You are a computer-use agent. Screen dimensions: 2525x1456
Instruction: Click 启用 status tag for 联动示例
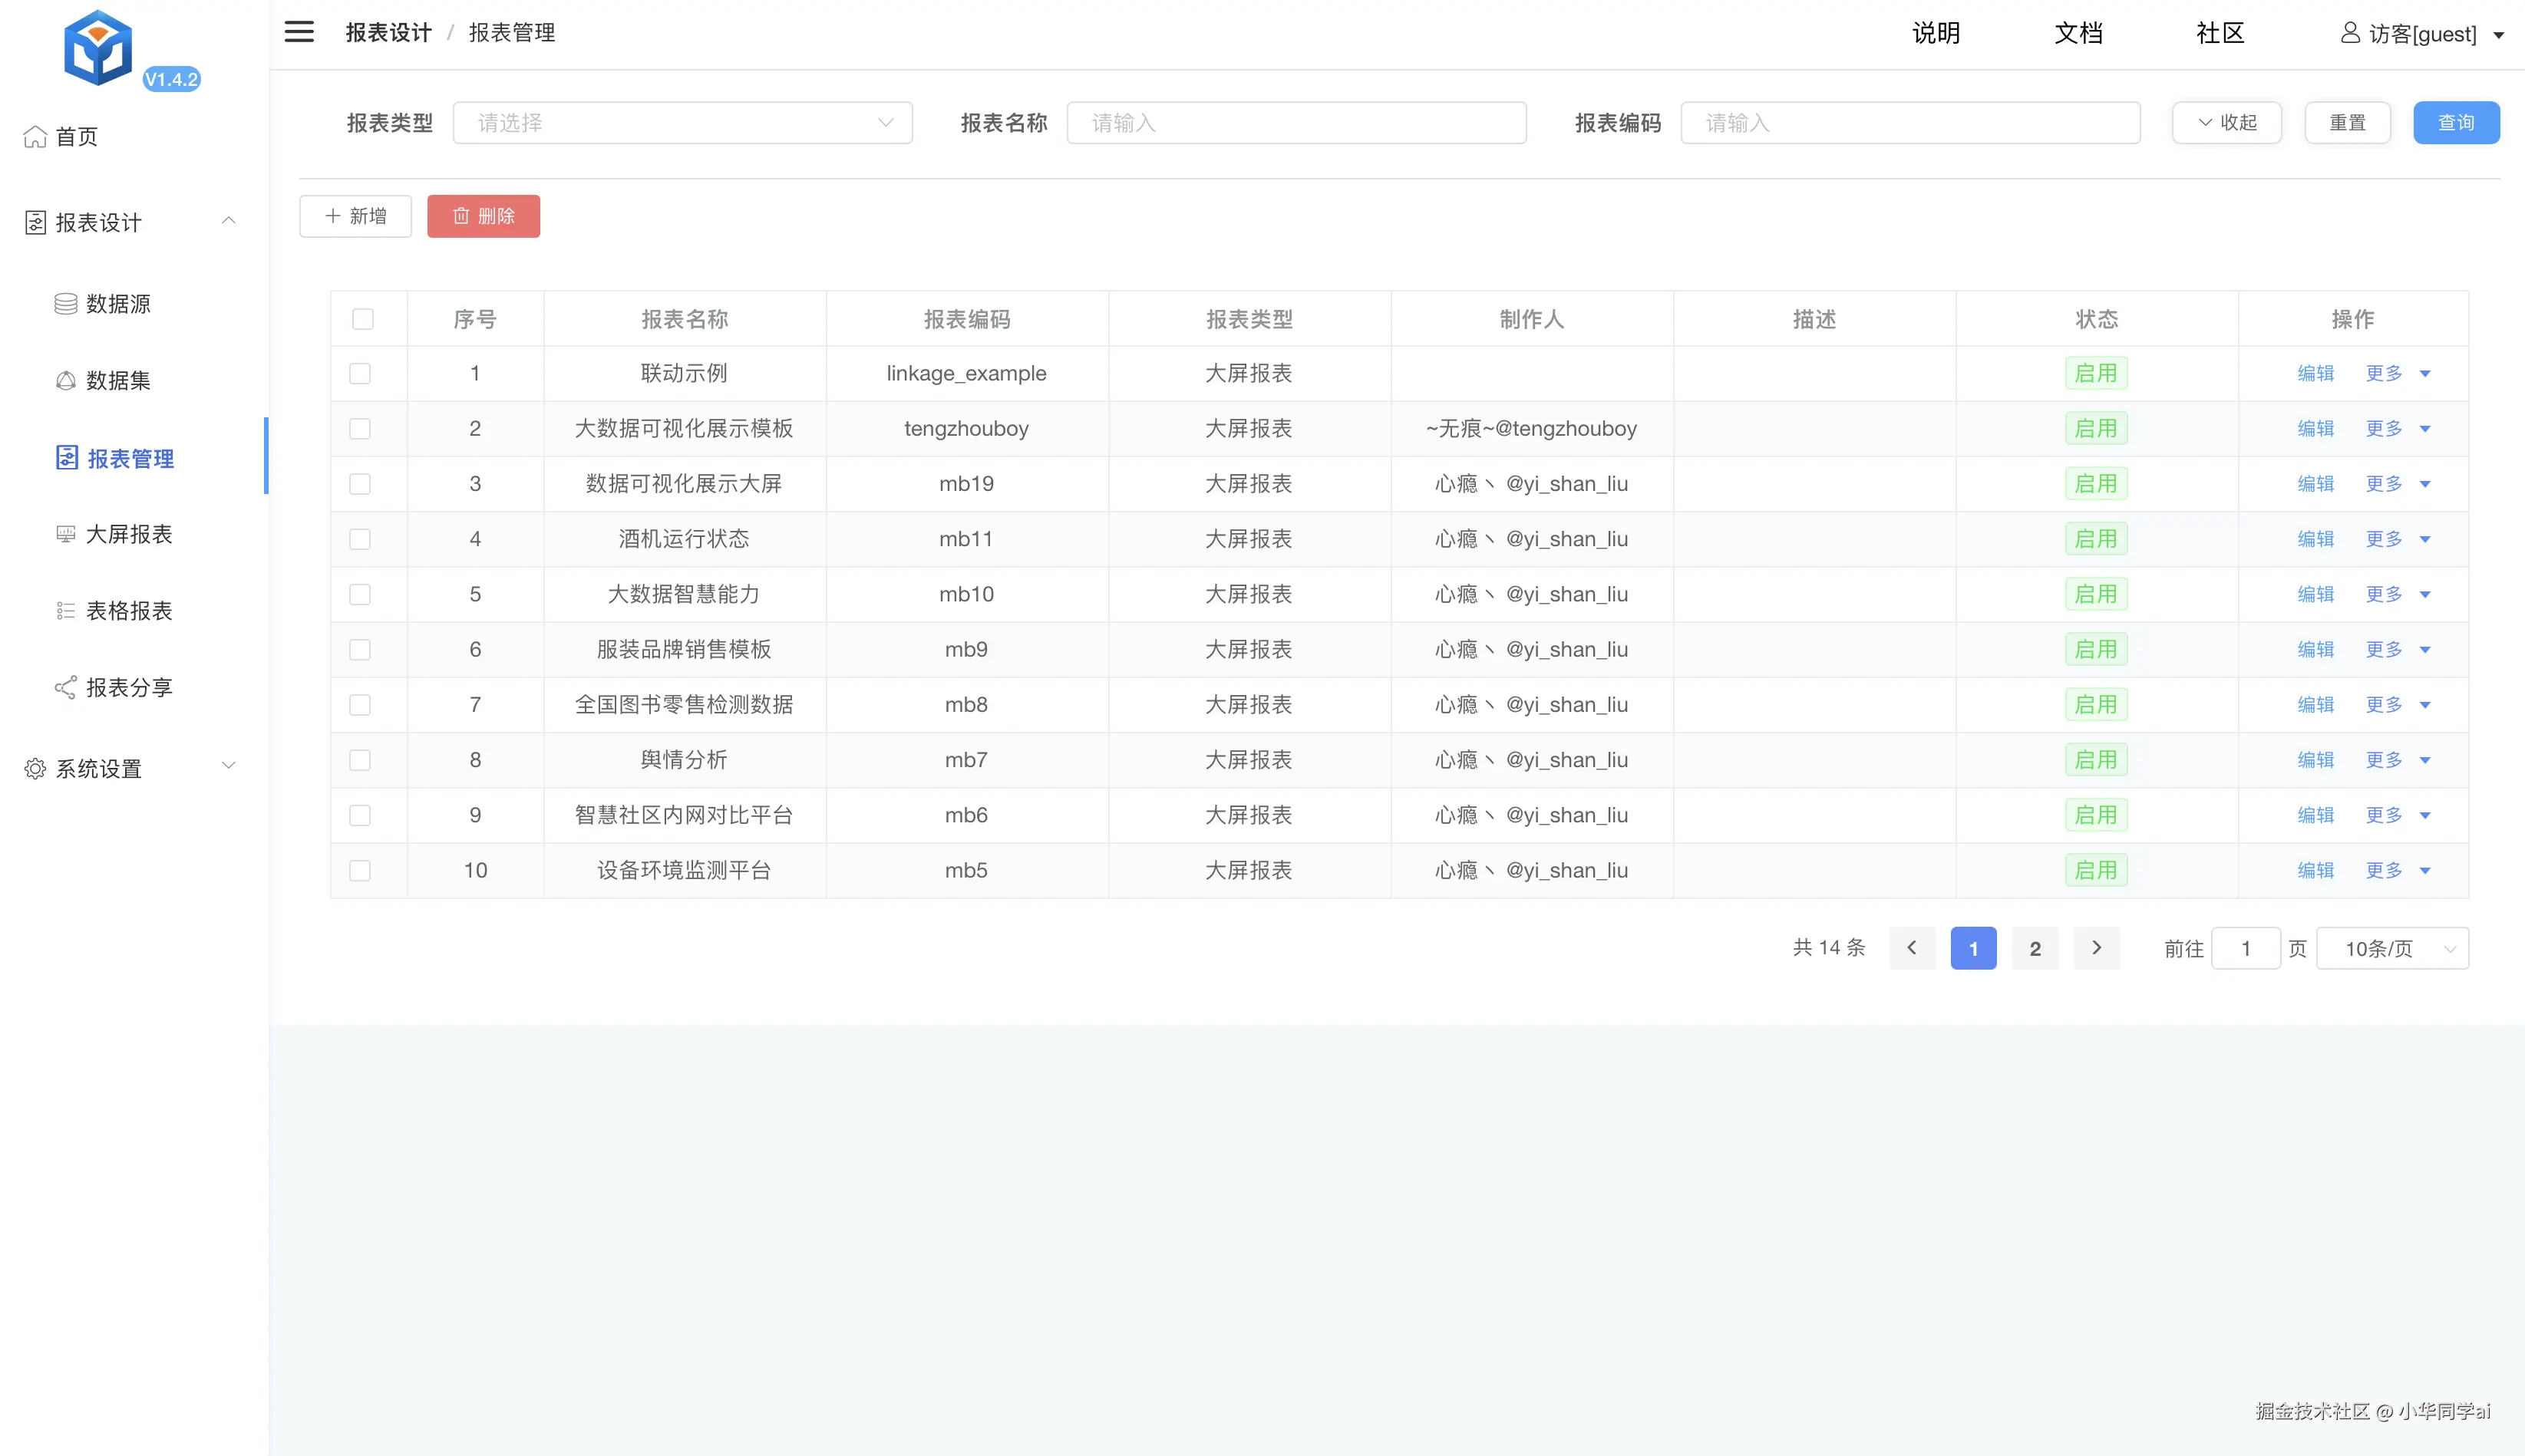[2096, 373]
